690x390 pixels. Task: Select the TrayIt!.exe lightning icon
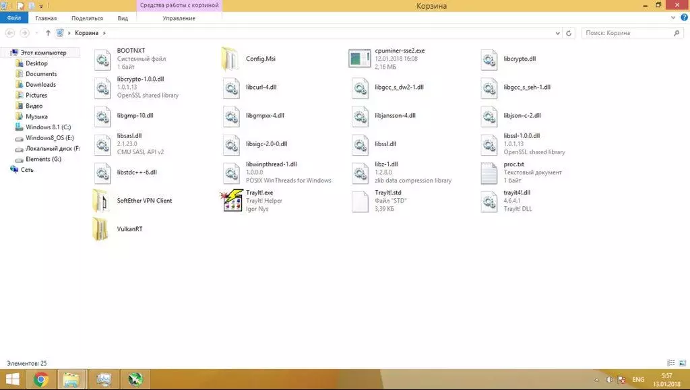click(232, 201)
